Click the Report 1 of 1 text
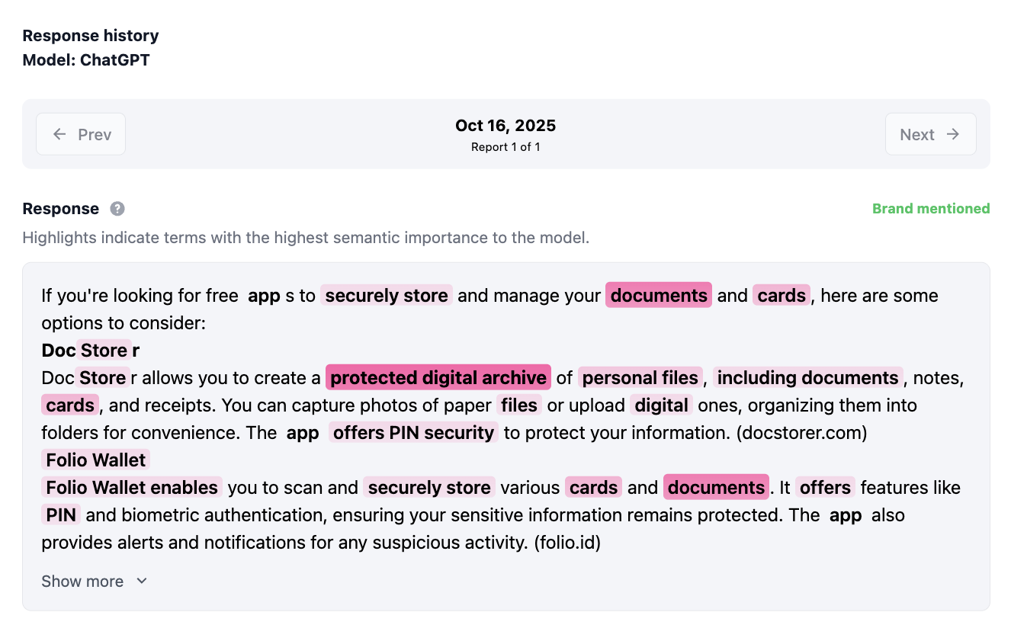The height and width of the screenshot is (628, 1011). click(x=505, y=147)
